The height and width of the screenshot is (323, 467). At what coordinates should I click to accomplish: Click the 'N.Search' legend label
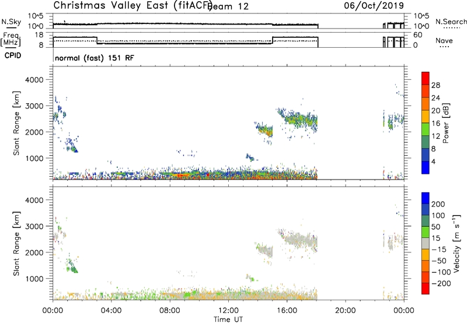tap(451, 22)
